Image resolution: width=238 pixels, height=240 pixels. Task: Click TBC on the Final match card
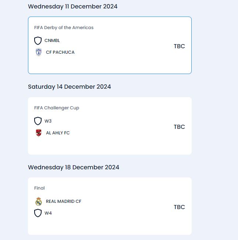point(179,207)
